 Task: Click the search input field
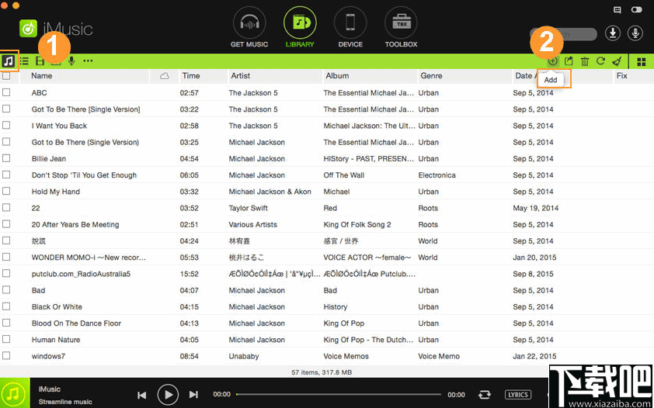click(x=563, y=34)
